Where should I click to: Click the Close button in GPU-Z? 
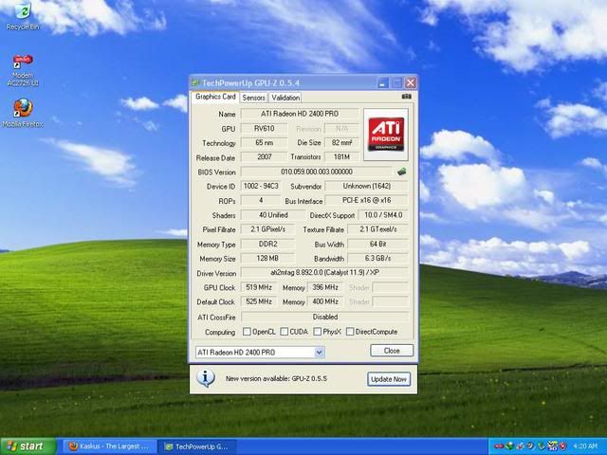click(392, 351)
